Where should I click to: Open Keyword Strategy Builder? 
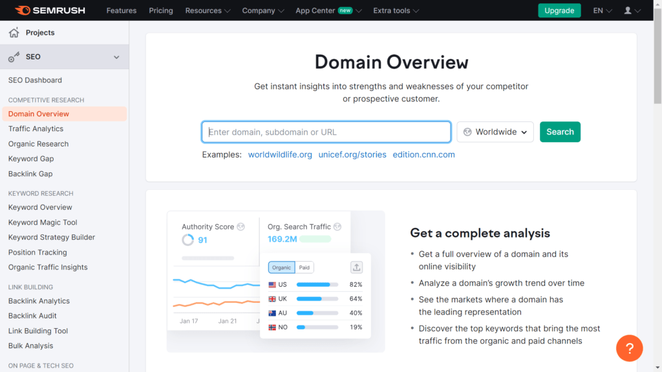click(52, 237)
